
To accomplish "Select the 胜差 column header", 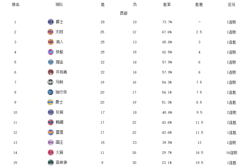I will pos(199,5).
